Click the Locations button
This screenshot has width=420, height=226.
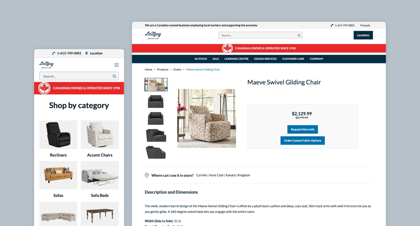(x=363, y=35)
